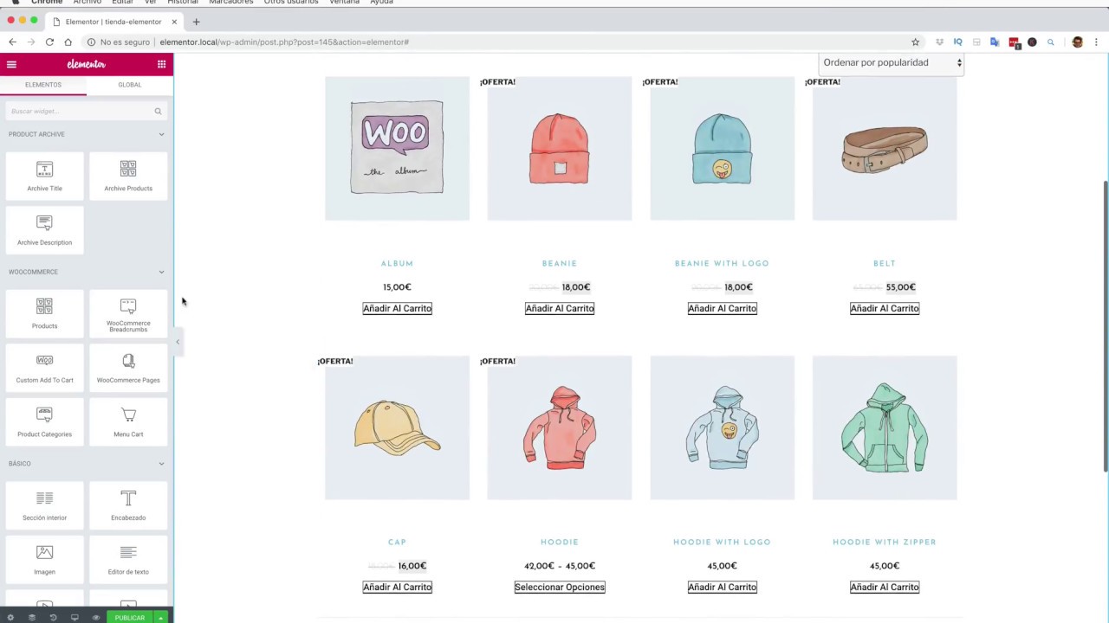Viewport: 1109px width, 623px height.
Task: Open publish options arrow next to Publicar
Action: pos(160,618)
